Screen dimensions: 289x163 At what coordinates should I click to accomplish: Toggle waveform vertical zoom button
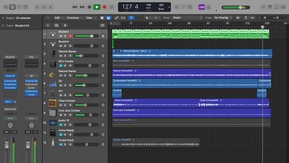(238, 18)
